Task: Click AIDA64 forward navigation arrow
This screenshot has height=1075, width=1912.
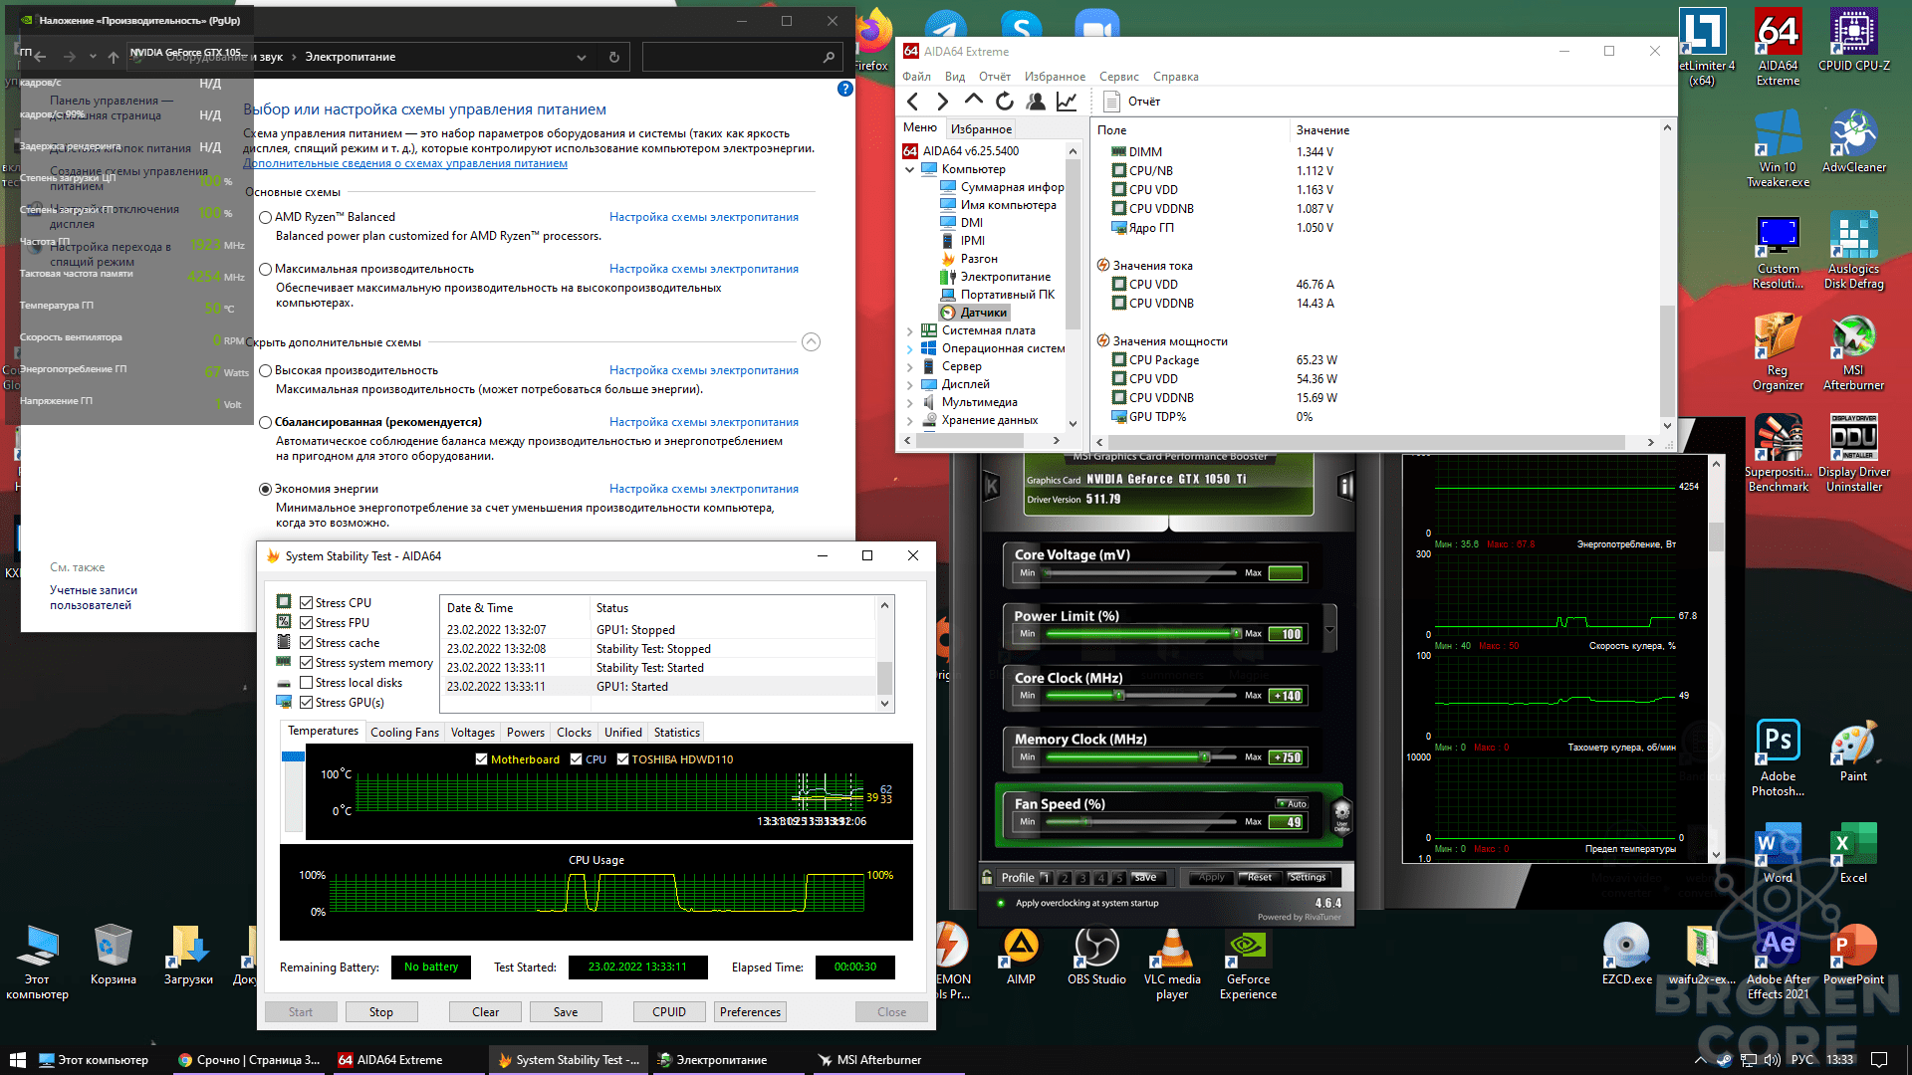Action: (x=942, y=102)
